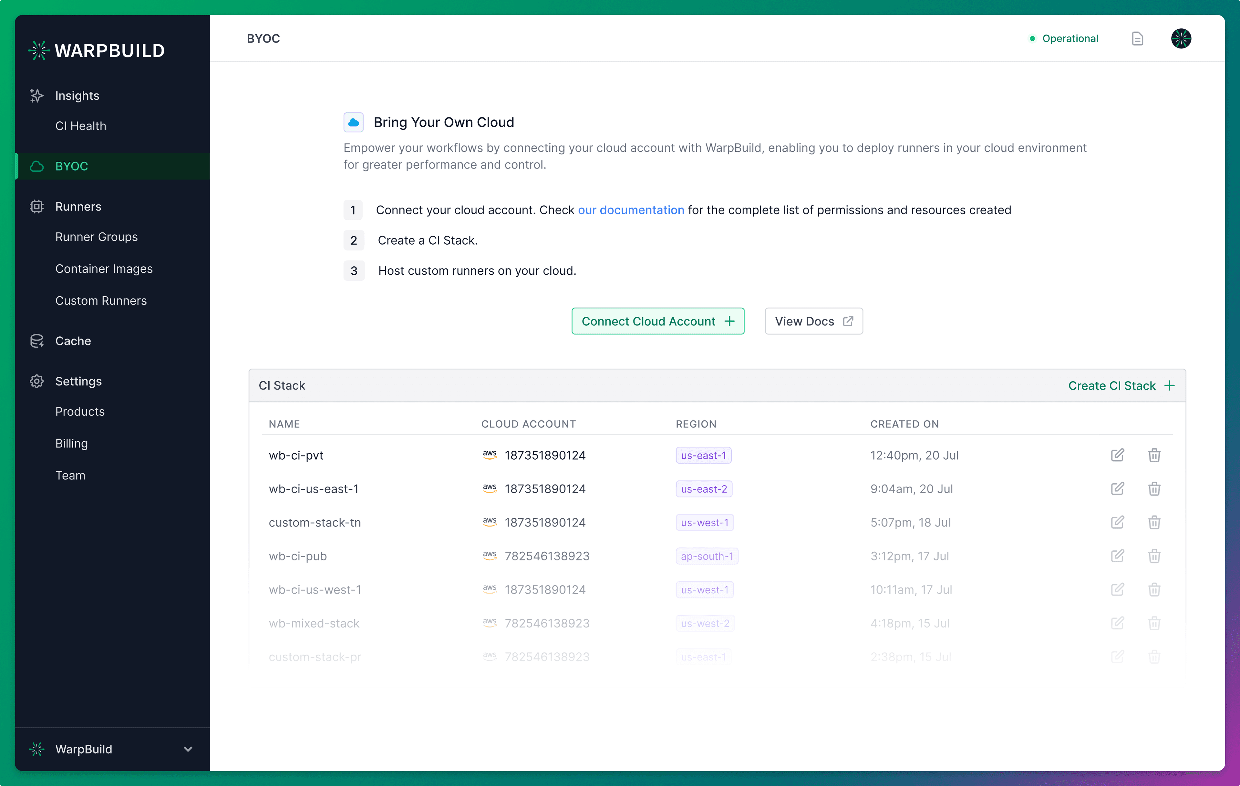
Task: Click the edit icon for wb-ci-pvt stack
Action: point(1117,455)
